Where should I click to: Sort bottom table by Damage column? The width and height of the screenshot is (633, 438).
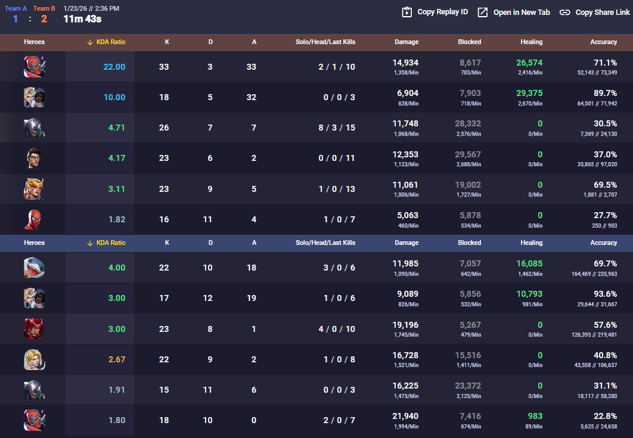point(407,243)
